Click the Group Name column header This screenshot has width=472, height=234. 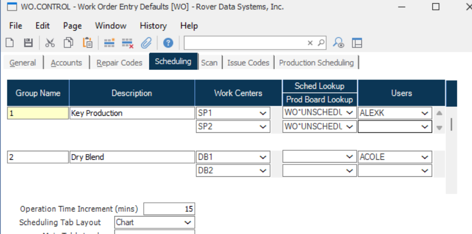[x=38, y=93]
